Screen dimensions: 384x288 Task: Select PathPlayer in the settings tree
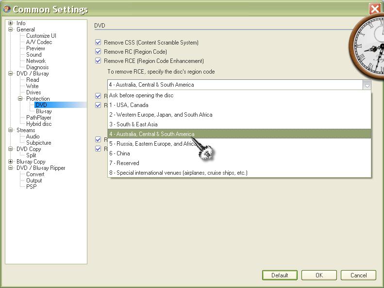point(38,118)
